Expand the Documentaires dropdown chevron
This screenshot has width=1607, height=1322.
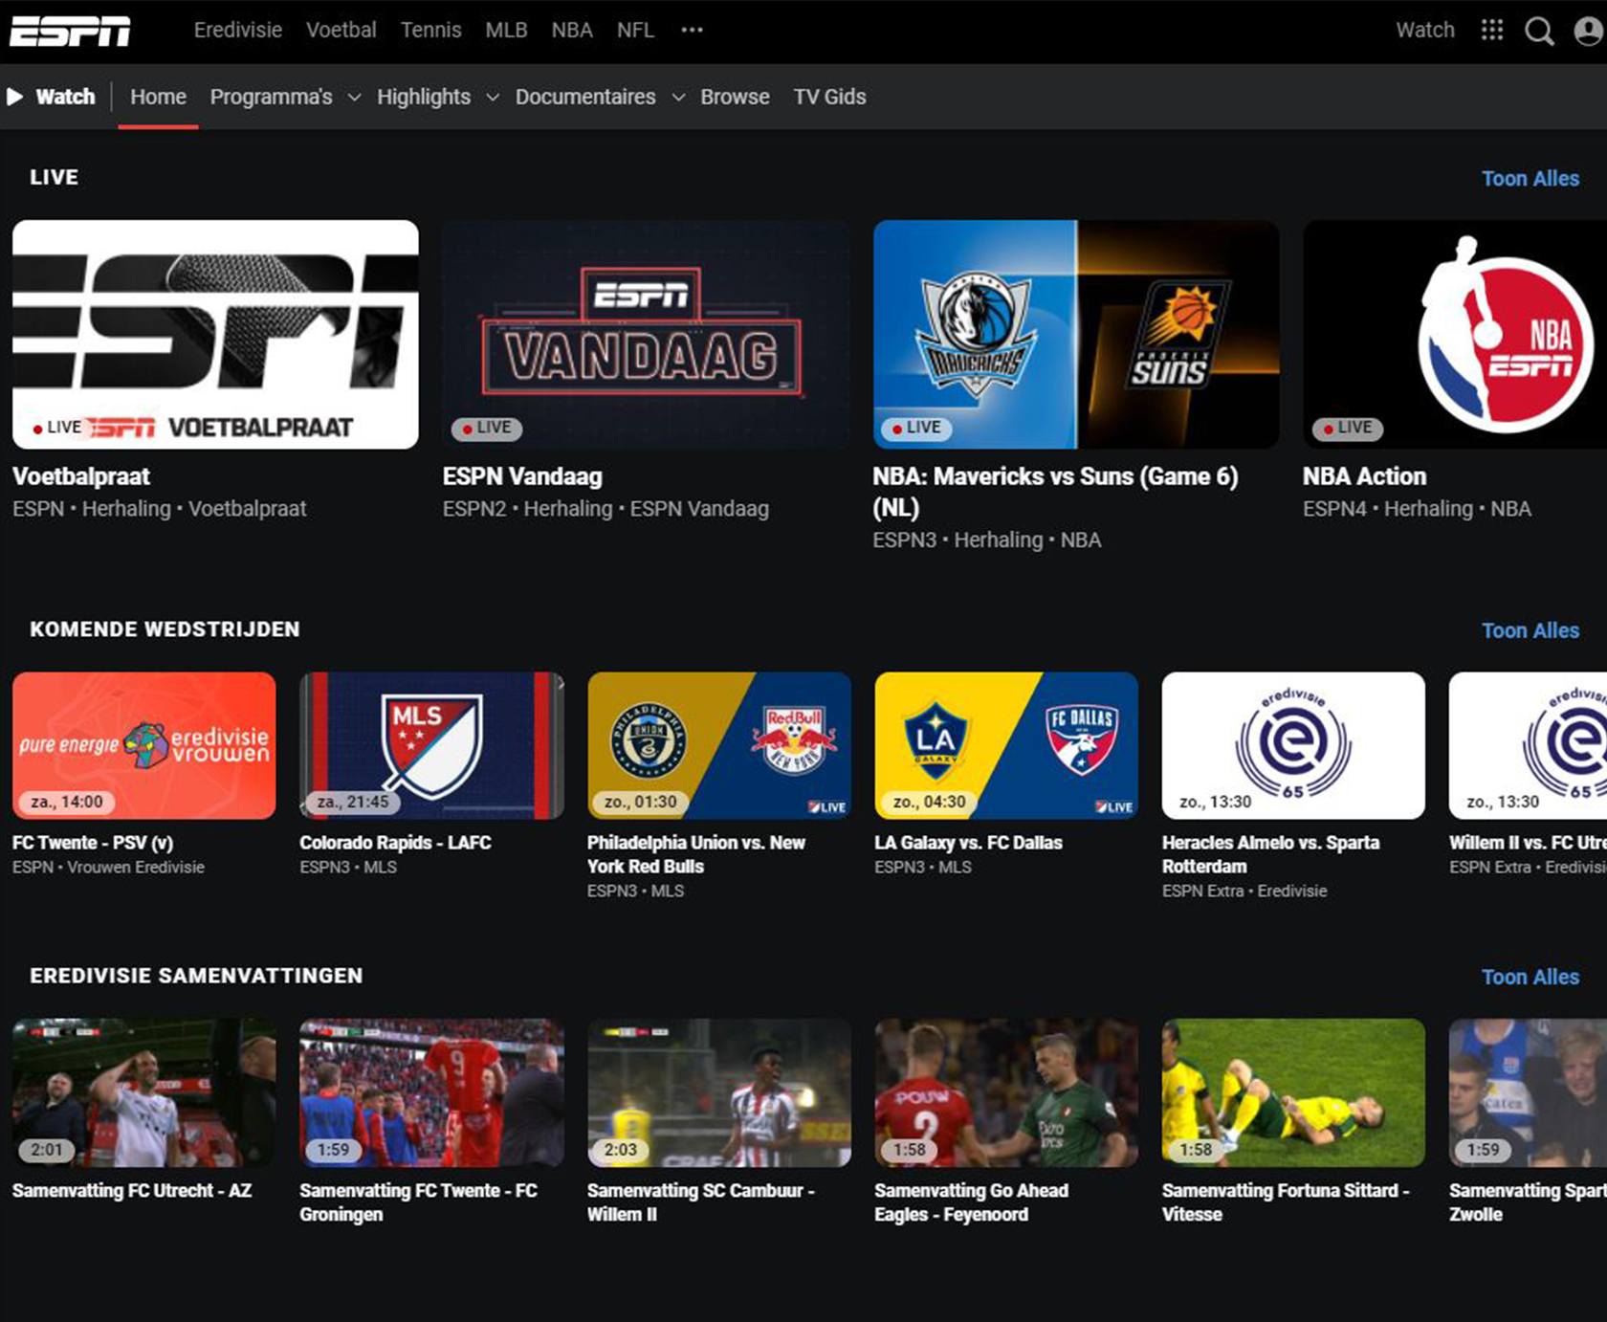click(678, 98)
